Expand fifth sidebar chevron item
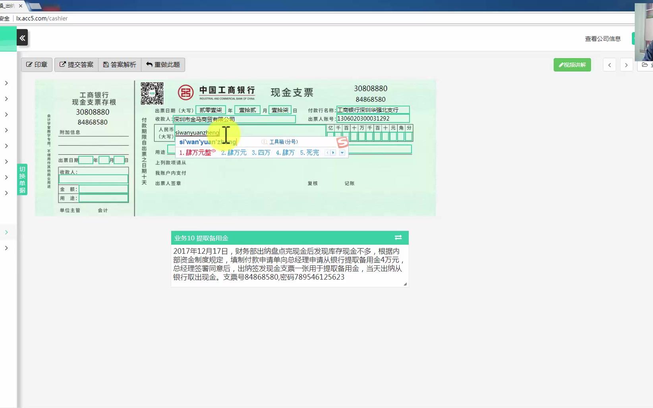The image size is (653, 408). tap(6, 146)
